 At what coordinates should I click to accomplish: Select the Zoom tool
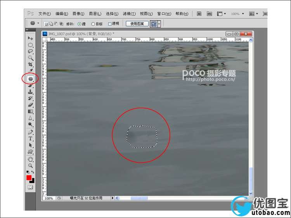coord(30,165)
